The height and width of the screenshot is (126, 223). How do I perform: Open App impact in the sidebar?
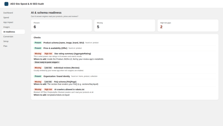click(x=8, y=22)
